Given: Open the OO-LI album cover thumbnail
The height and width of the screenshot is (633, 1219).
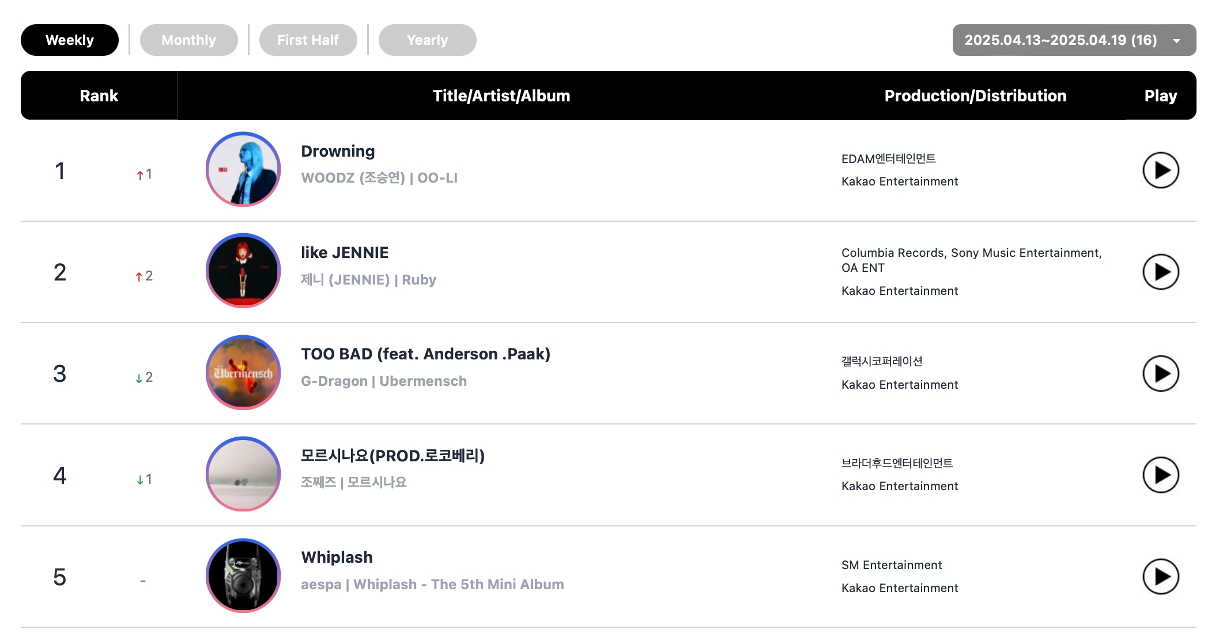Looking at the screenshot, I should pos(243,169).
